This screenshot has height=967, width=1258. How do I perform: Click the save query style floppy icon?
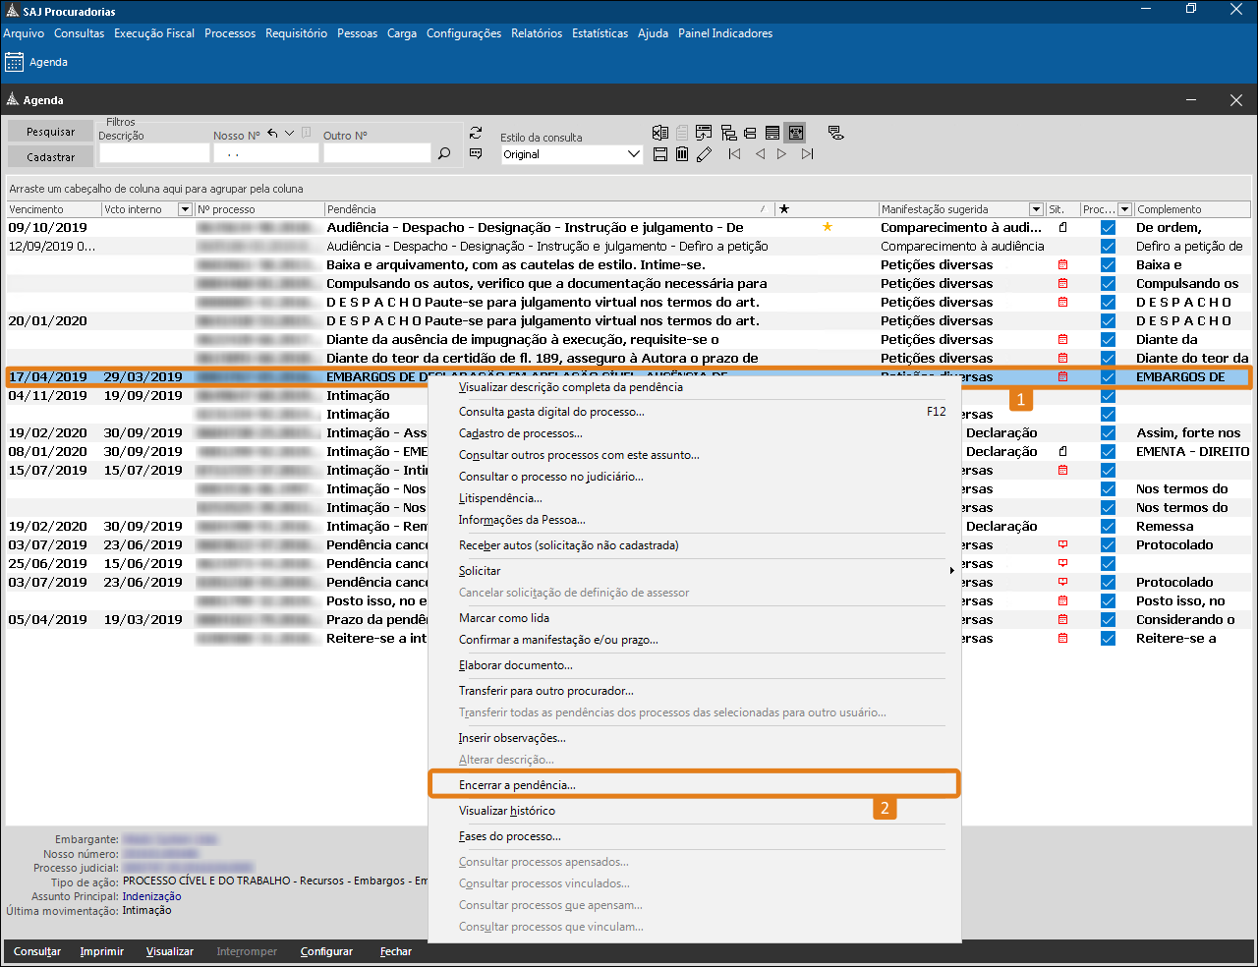click(660, 154)
